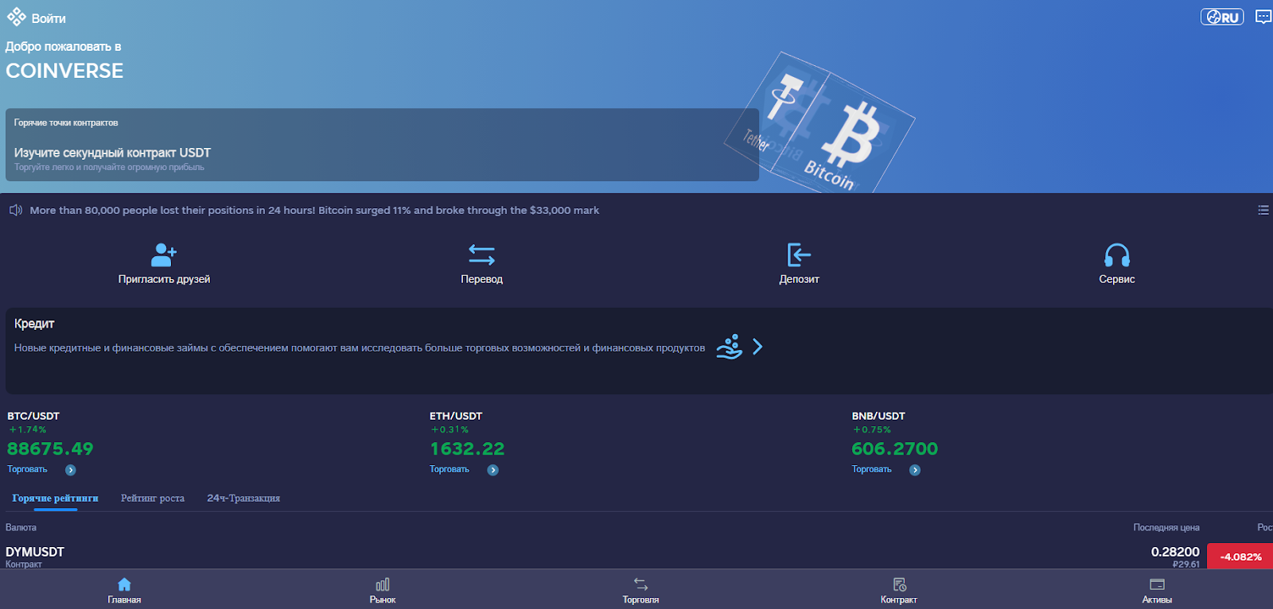Viewport: 1273px width, 609px height.
Task: Open the USDT second contract banner
Action: (382, 145)
